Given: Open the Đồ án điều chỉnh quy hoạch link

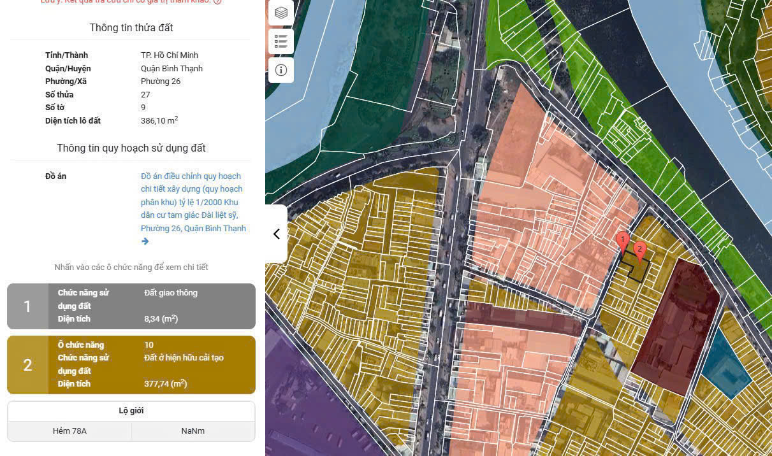Looking at the screenshot, I should pyautogui.click(x=193, y=202).
